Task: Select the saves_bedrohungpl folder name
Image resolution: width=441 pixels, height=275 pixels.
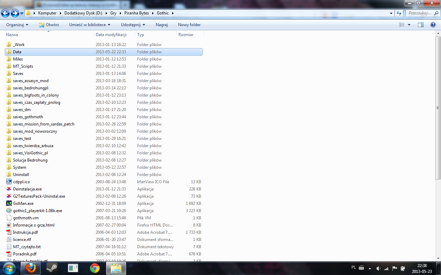Action: pos(31,88)
